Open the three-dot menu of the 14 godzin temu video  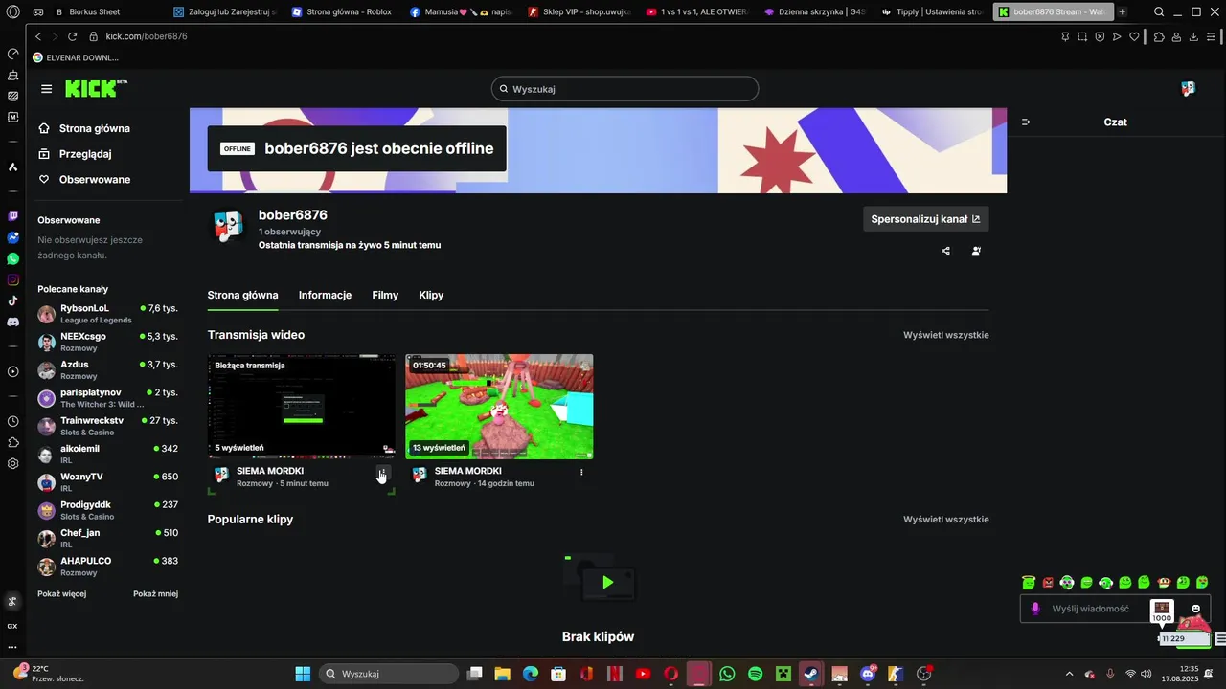[581, 472]
